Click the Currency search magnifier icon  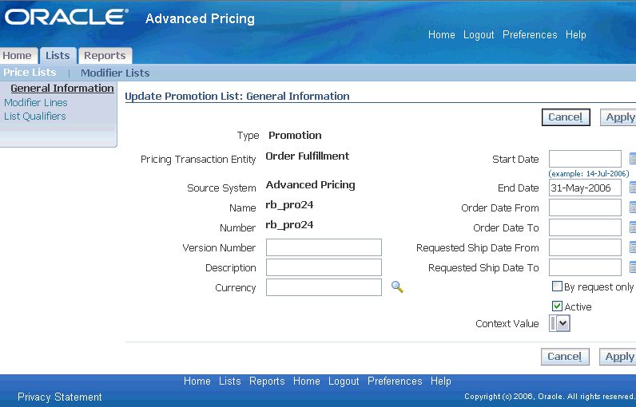coord(397,287)
